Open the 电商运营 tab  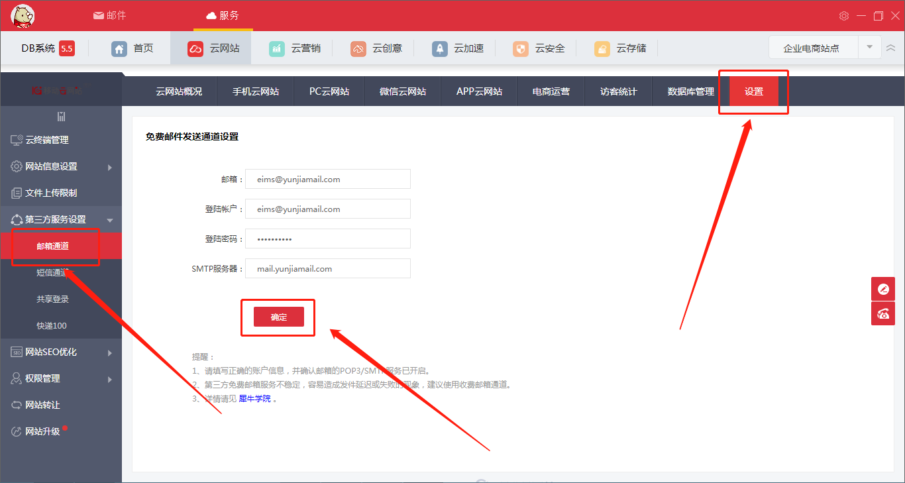[551, 91]
